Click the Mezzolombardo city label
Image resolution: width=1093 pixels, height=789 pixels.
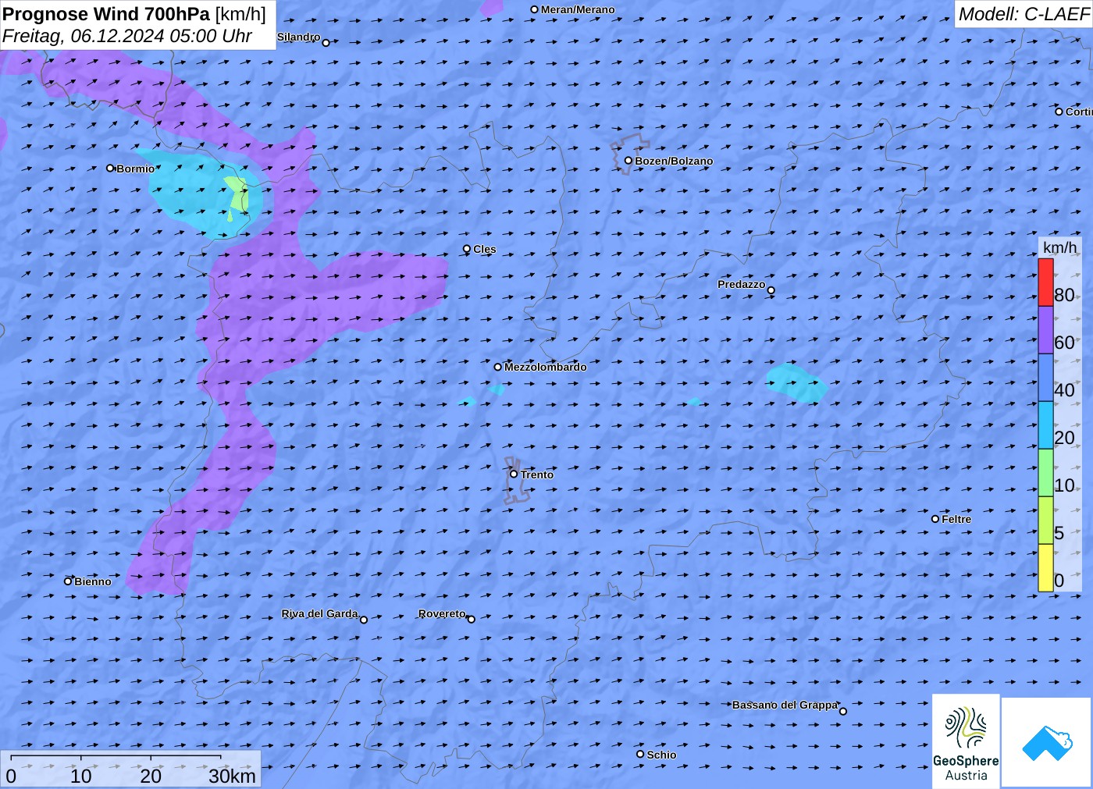[545, 367]
